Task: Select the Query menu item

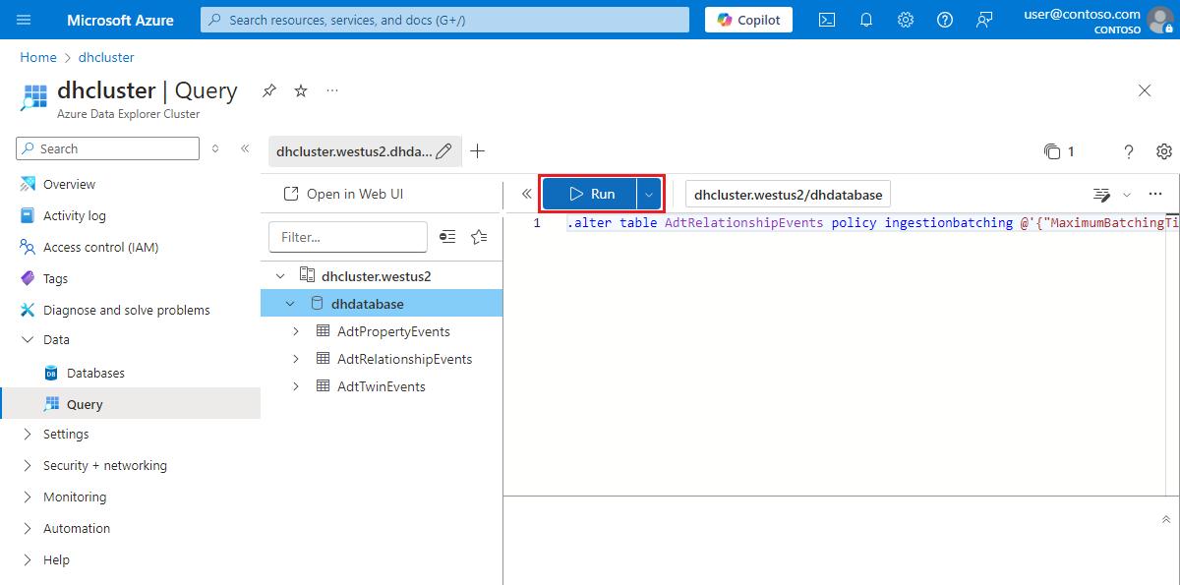Action: coord(130,404)
